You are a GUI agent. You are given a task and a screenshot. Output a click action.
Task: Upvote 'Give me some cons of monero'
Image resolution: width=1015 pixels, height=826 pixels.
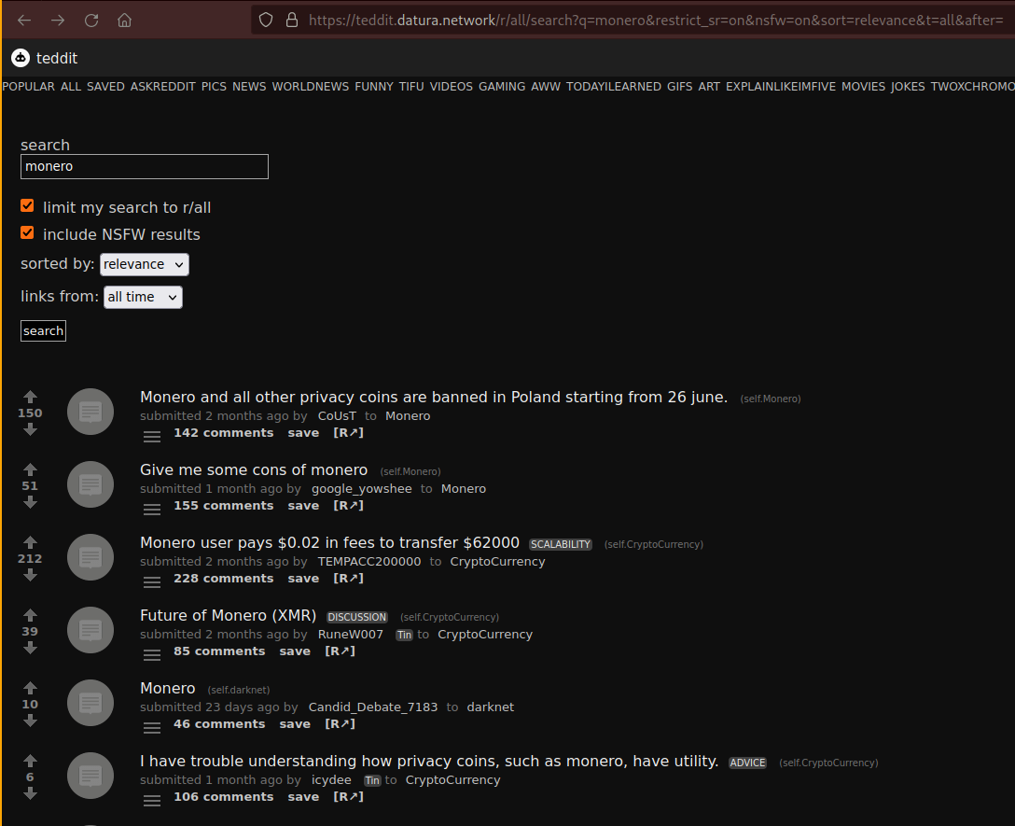[30, 469]
